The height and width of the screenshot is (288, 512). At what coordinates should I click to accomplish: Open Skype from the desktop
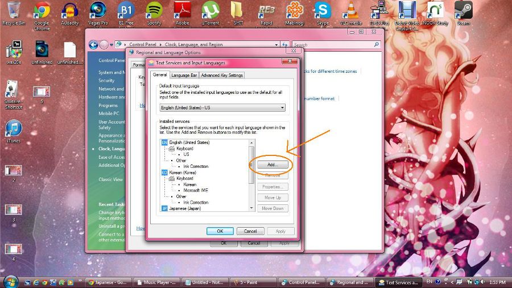click(x=323, y=11)
